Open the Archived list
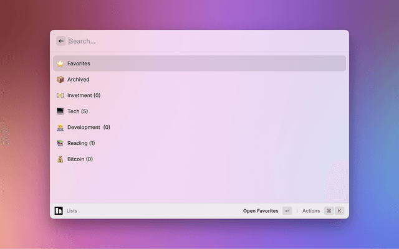Image resolution: width=399 pixels, height=249 pixels. pyautogui.click(x=78, y=80)
